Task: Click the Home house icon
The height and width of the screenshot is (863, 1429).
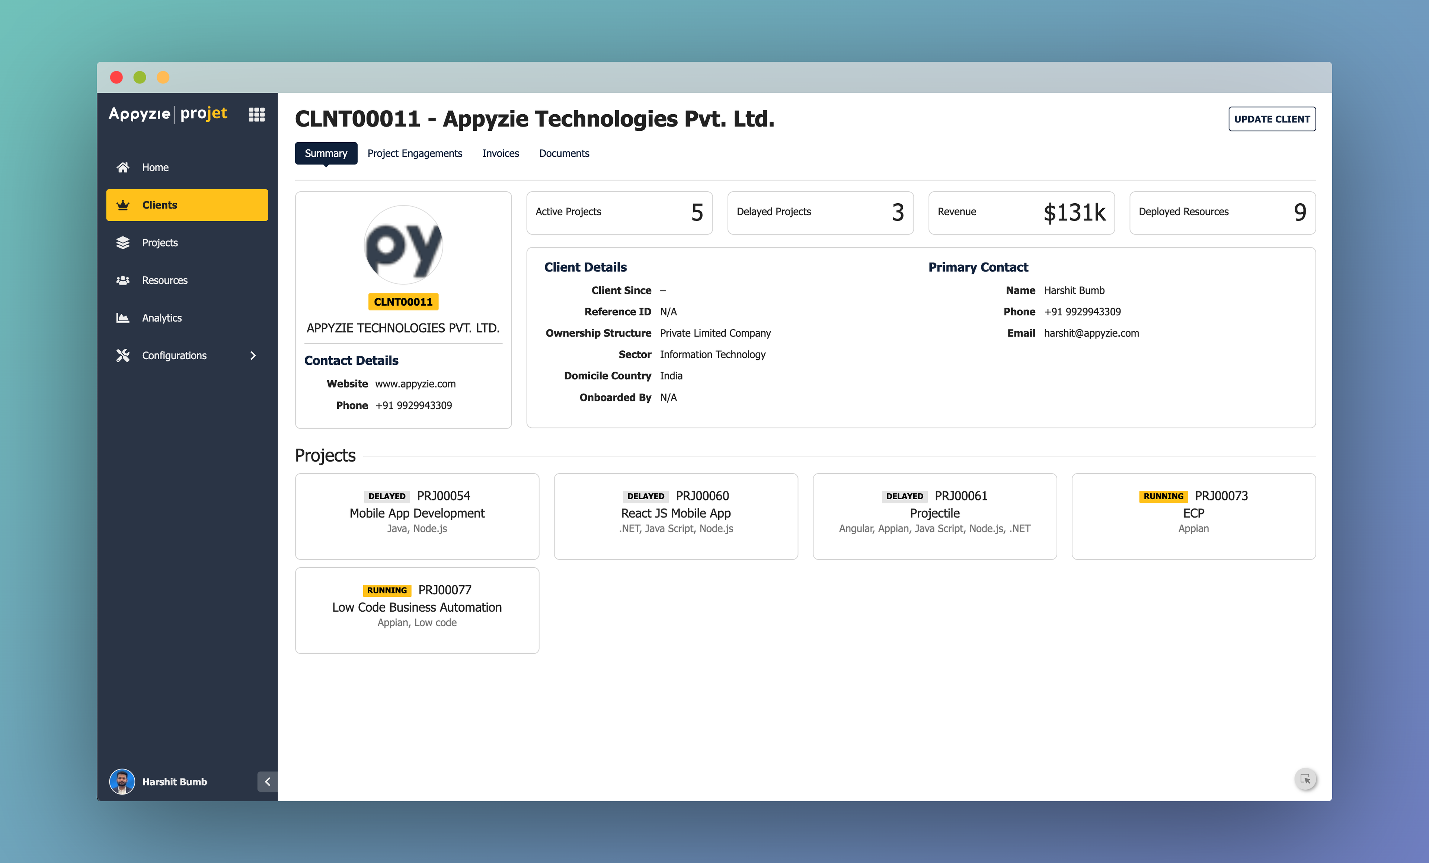Action: pos(123,167)
